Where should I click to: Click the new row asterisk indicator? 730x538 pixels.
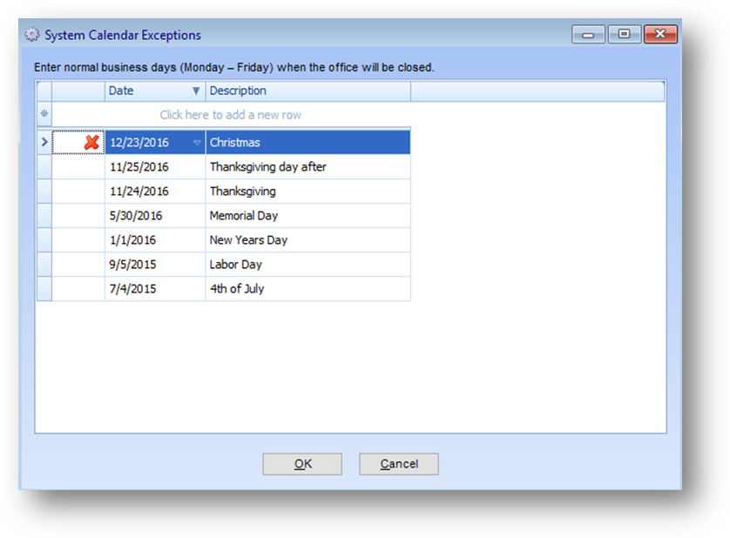coord(44,113)
